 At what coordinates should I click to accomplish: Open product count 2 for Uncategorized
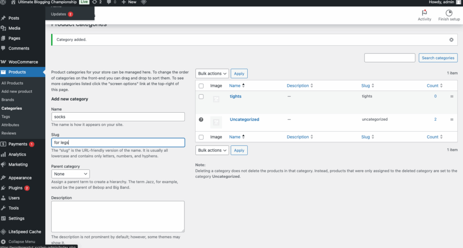(435, 119)
